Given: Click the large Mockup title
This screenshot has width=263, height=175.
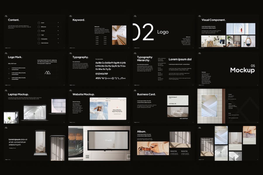Looking at the screenshot, I should (x=242, y=70).
